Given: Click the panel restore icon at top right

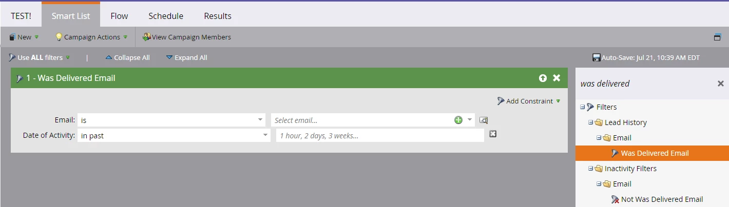Looking at the screenshot, I should tap(717, 37).
